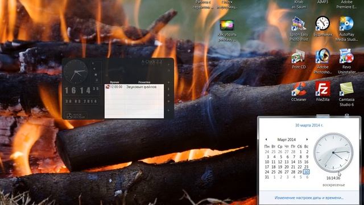
Task: Click the '30 марта 2014 г.' date heading
Action: point(309,125)
